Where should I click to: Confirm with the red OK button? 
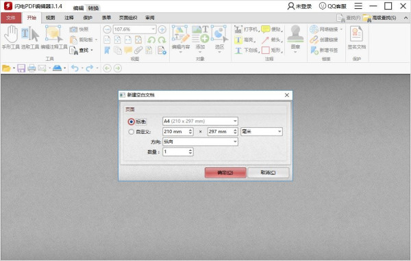pyautogui.click(x=225, y=173)
